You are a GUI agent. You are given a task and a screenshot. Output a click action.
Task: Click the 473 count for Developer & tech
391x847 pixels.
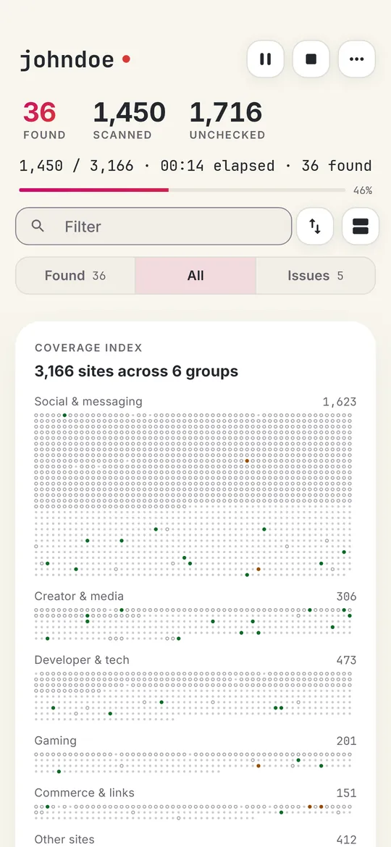pos(346,660)
